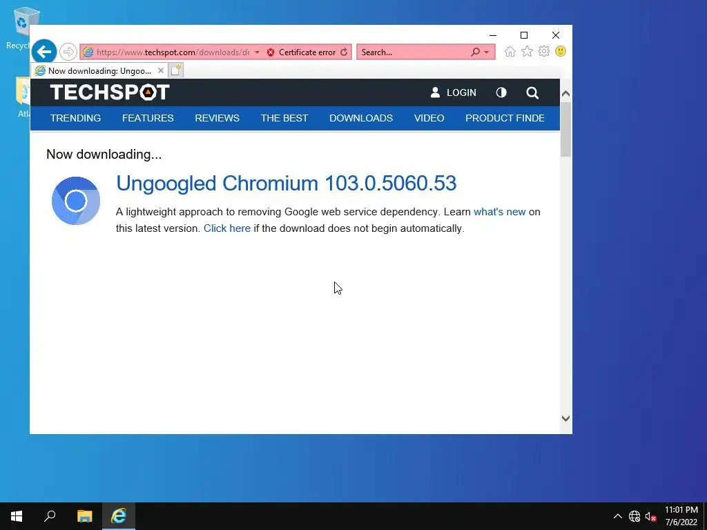Refresh the page with the reload icon
This screenshot has width=707, height=530.
click(344, 52)
